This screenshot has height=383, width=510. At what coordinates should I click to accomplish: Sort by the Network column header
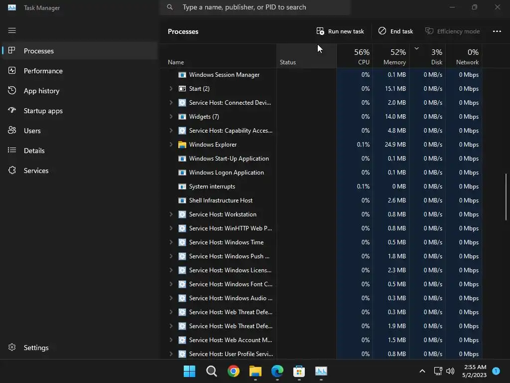click(x=464, y=56)
